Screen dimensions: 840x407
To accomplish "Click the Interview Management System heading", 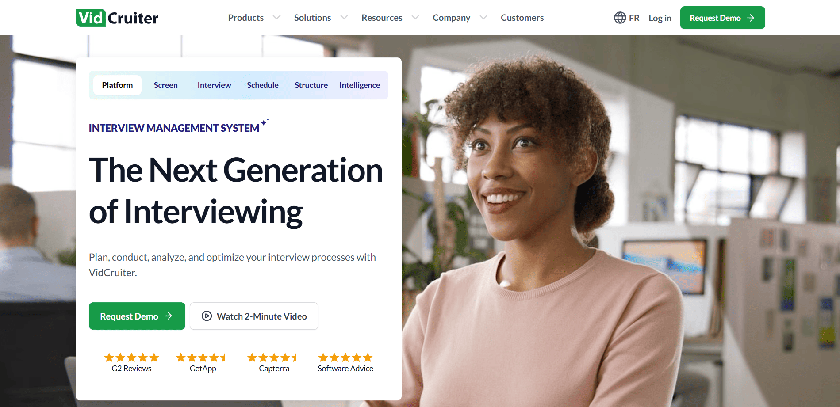I will click(x=174, y=128).
